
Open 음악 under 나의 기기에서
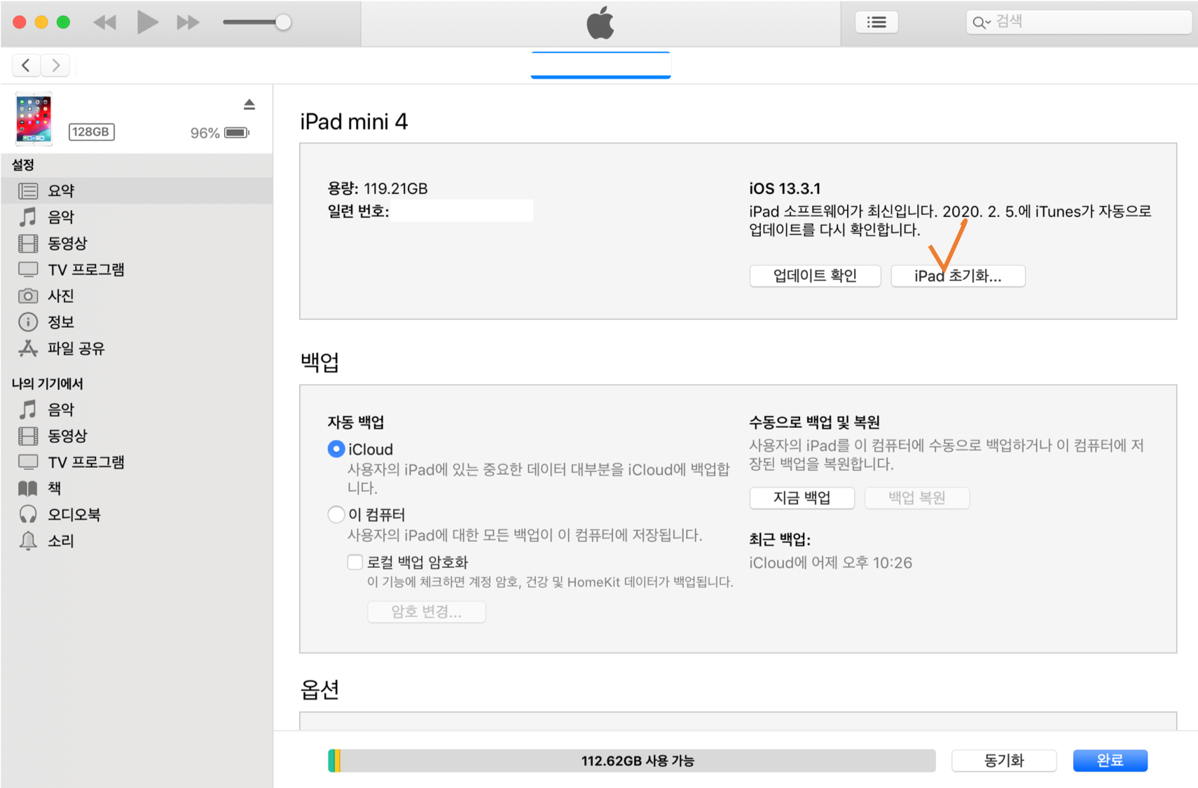click(x=137, y=409)
